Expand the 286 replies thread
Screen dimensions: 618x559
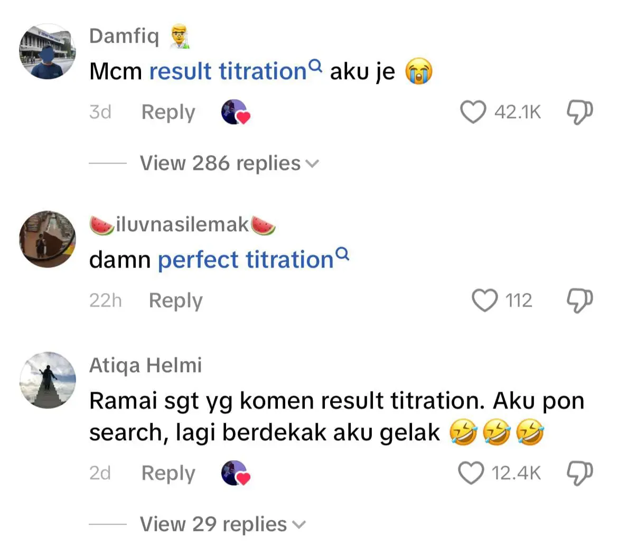point(229,164)
